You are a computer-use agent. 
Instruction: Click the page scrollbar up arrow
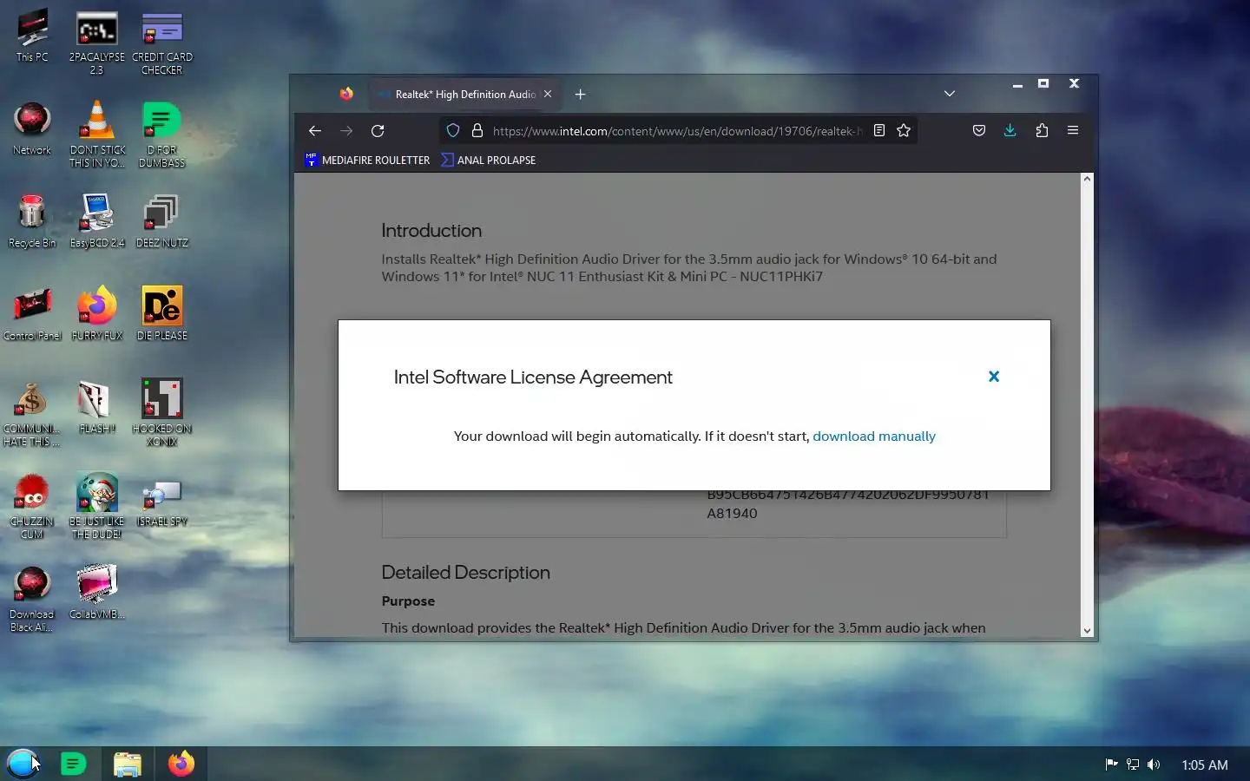click(1087, 179)
